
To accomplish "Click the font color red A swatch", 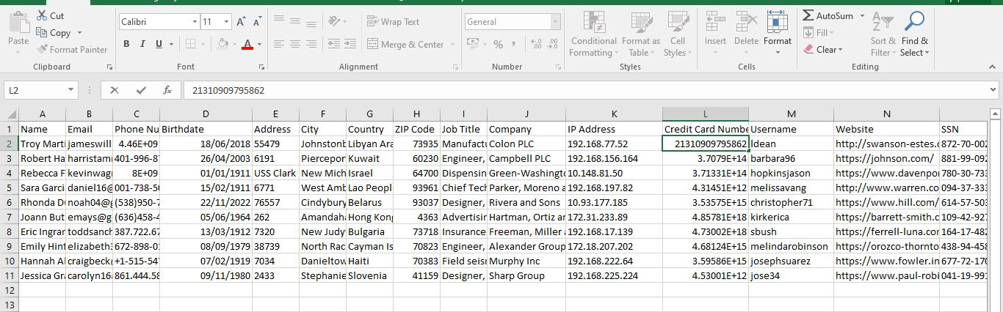I will point(247,45).
